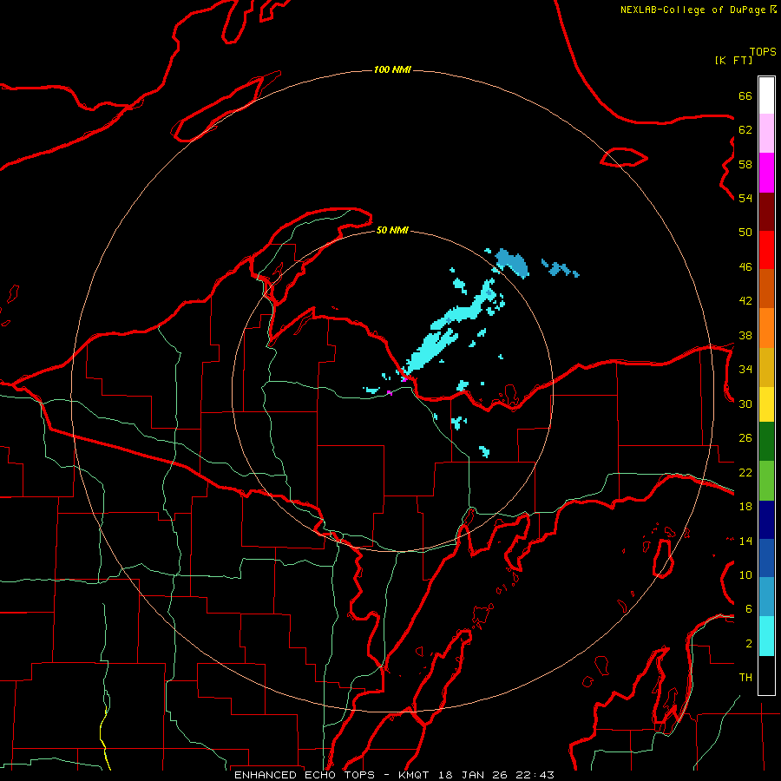Select the navy blue legend swatch
This screenshot has height=781, width=781.
pyautogui.click(x=766, y=520)
